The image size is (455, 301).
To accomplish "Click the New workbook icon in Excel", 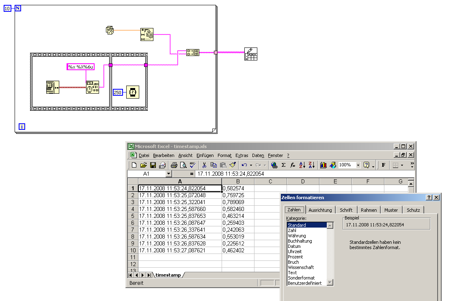I will tap(134, 165).
